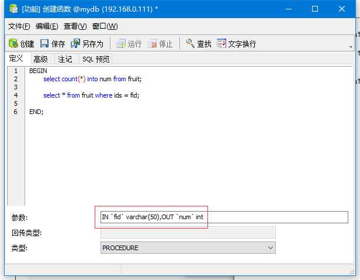This screenshot has width=360, height=280.
Task: Toggle the 文字换行 word wrap icon
Action: [221, 43]
